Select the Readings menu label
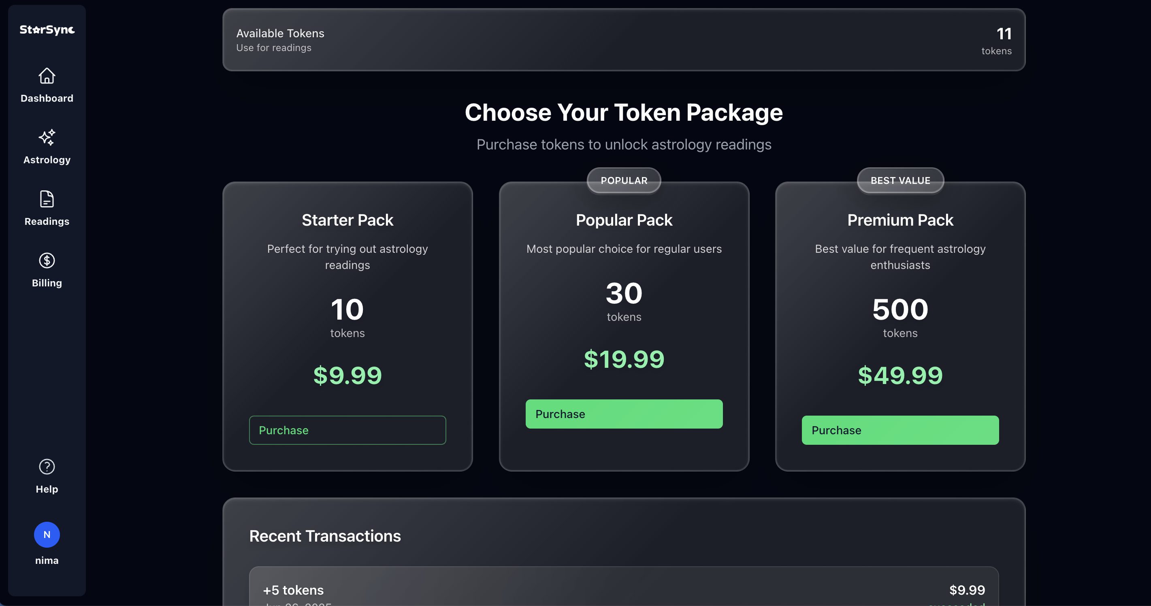This screenshot has width=1151, height=606. click(47, 222)
